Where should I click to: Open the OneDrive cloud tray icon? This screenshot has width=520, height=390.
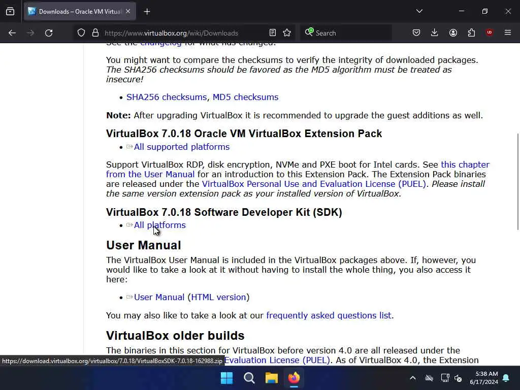pyautogui.click(x=429, y=378)
